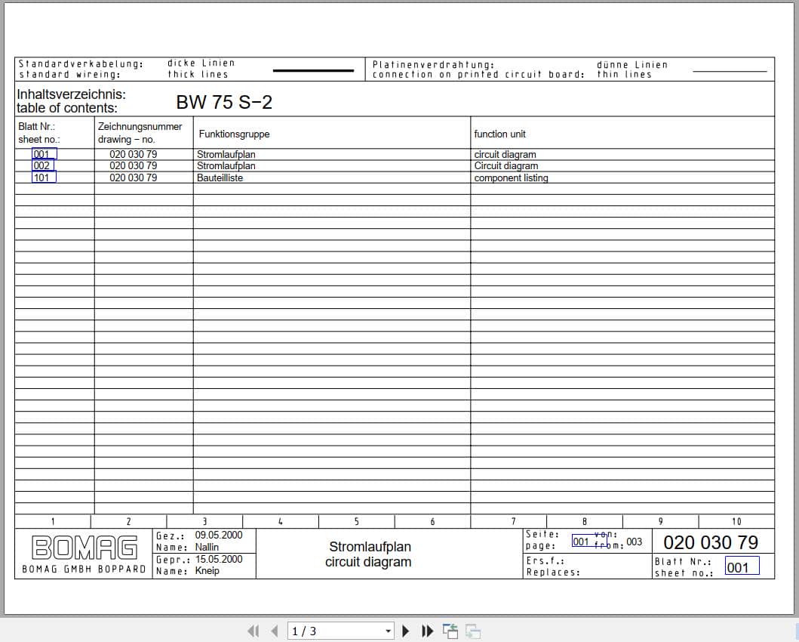
Task: Click 'circuit diagram' in the 001 row
Action: [x=505, y=155]
